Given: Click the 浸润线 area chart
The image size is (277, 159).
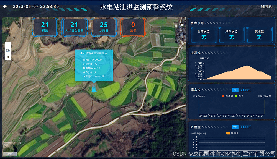Looking at the screenshot, I should click(238, 72).
